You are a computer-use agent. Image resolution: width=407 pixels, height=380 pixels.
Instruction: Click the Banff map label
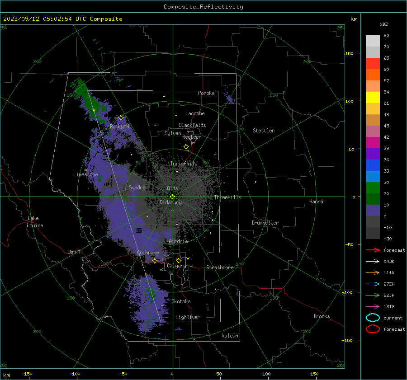[x=75, y=252]
